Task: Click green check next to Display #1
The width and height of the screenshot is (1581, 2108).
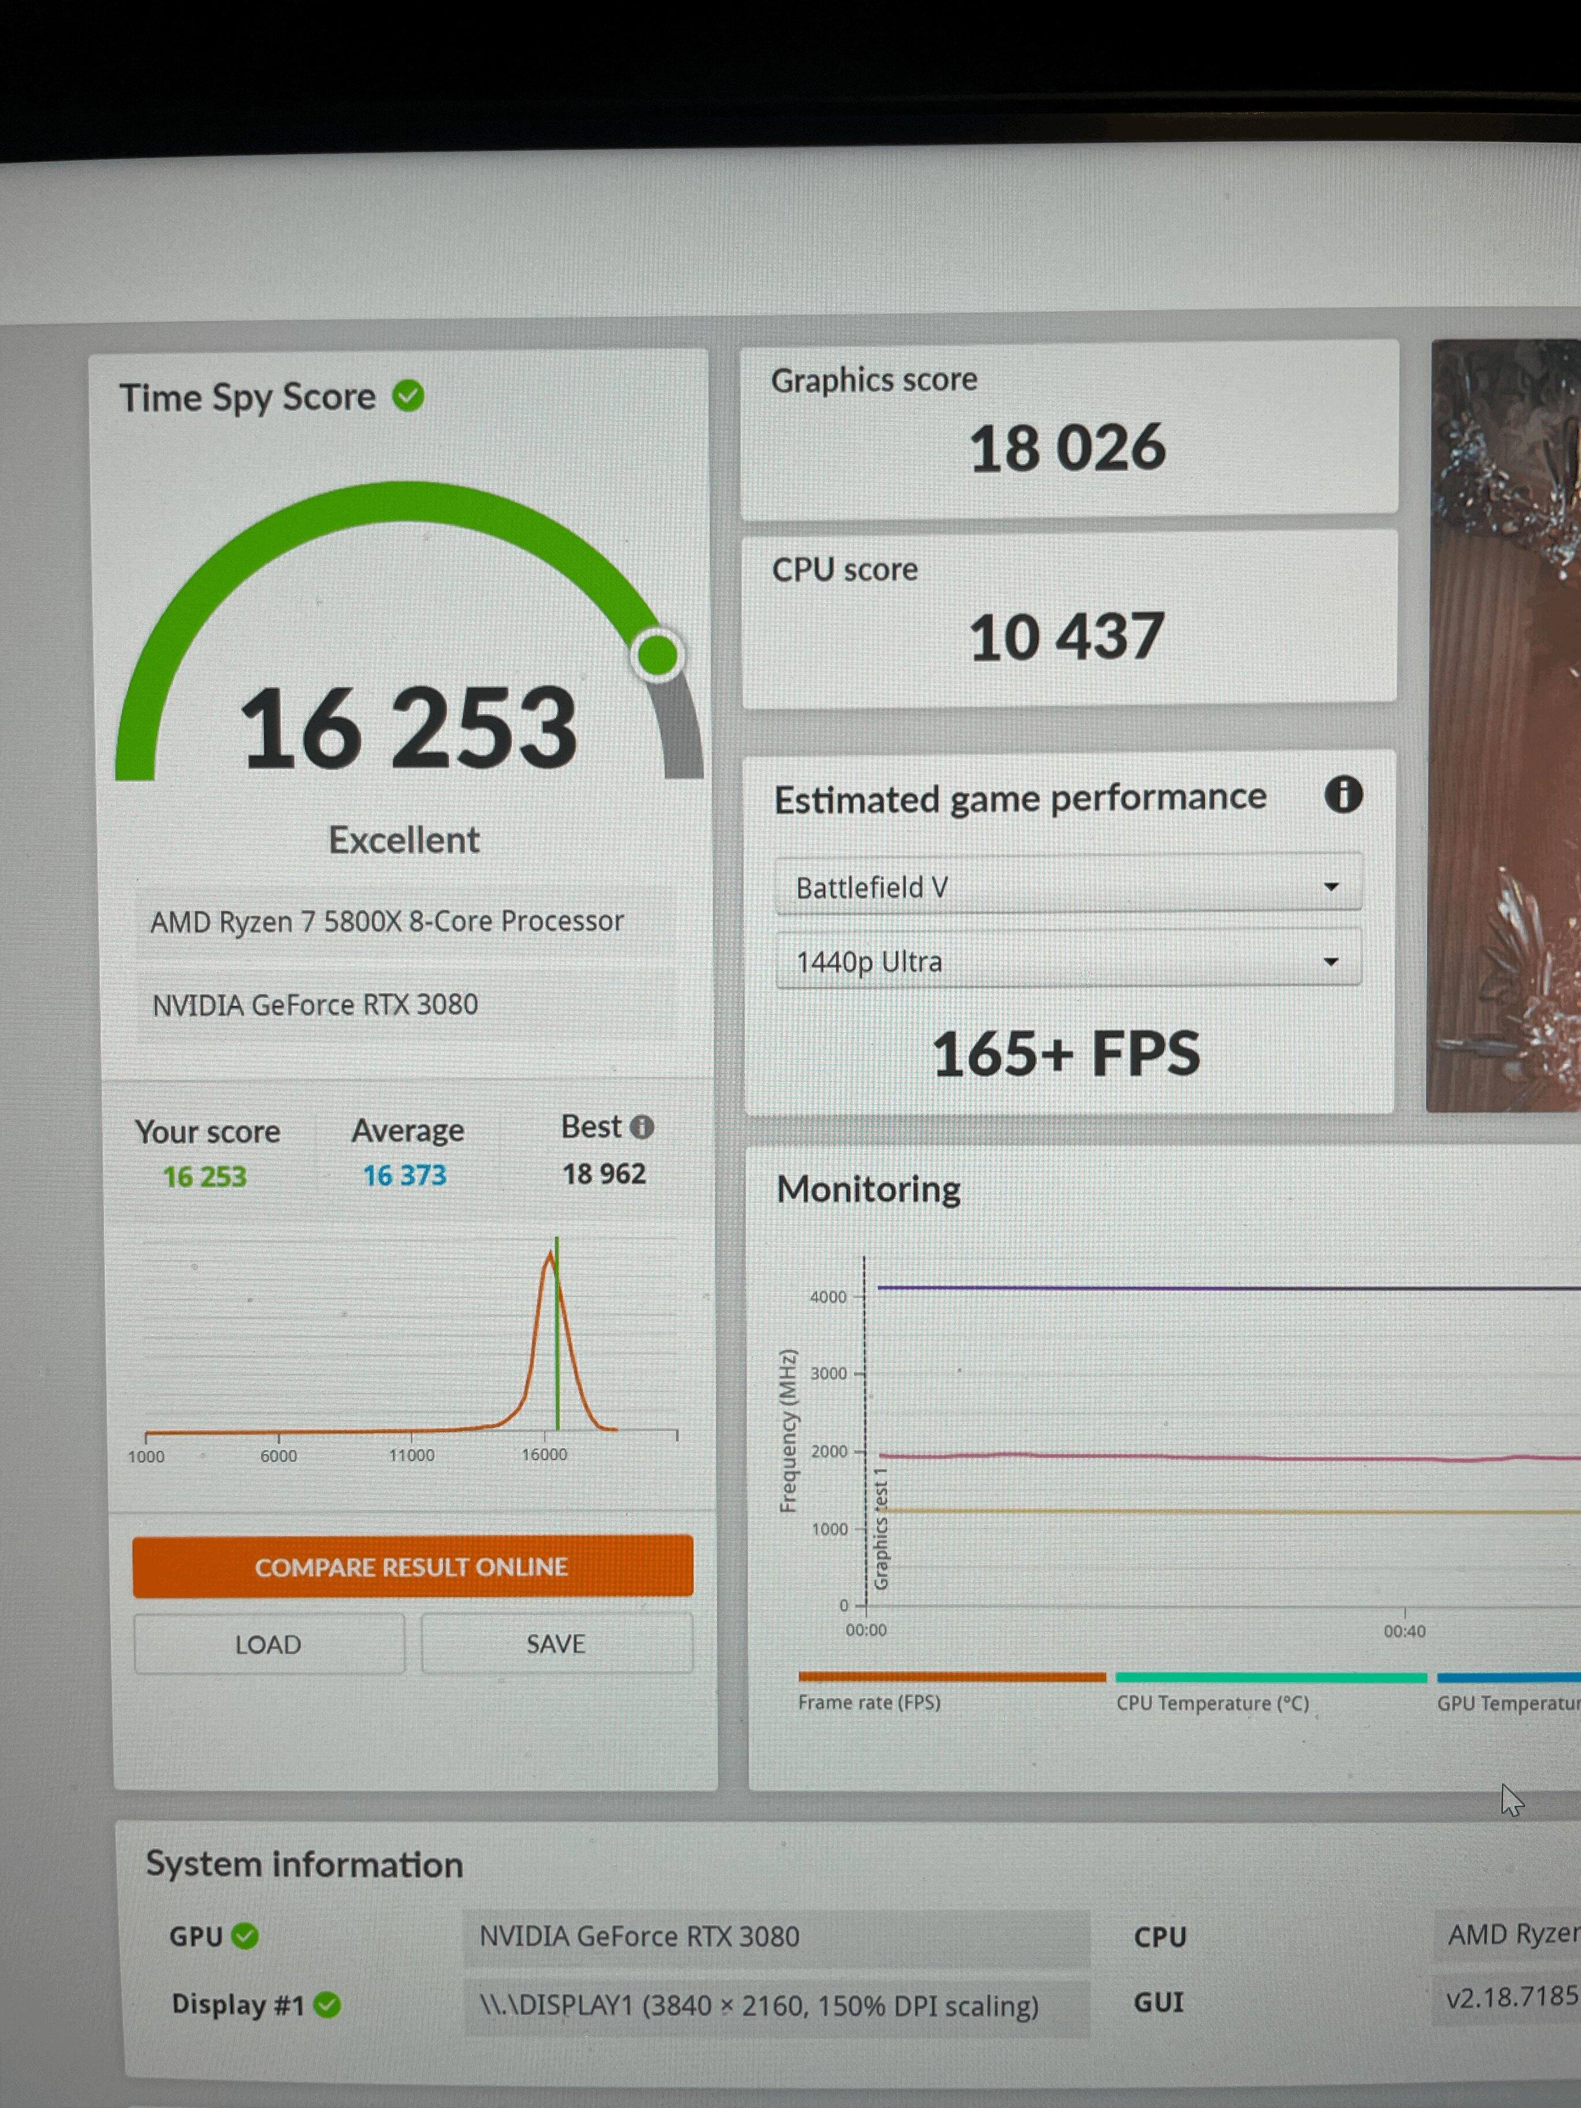Action: point(327,2005)
